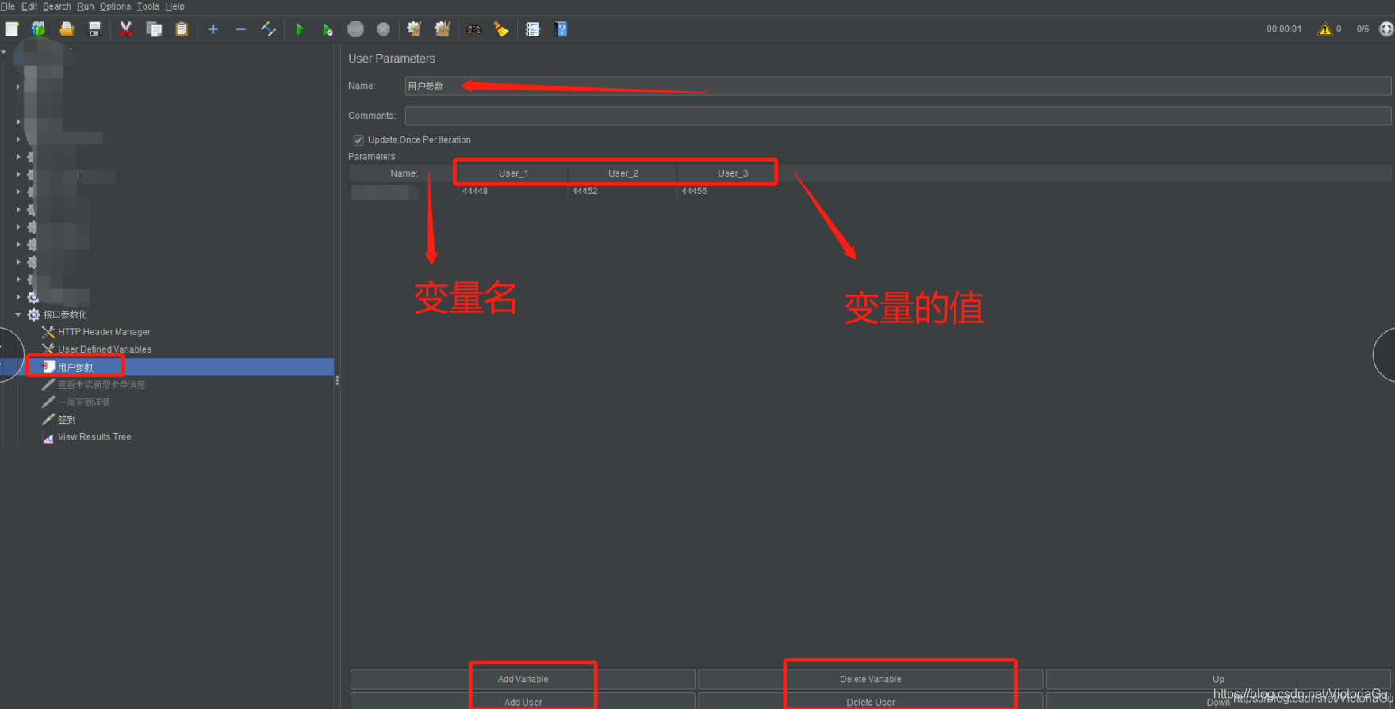Click Start no pauses icon
This screenshot has width=1395, height=709.
327,29
